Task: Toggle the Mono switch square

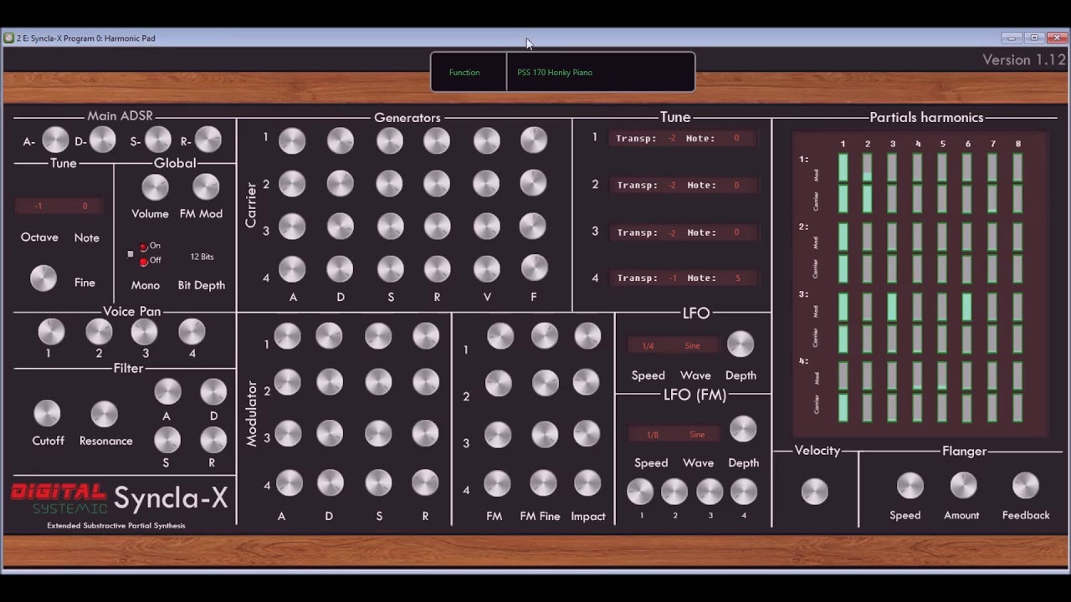Action: coord(130,253)
